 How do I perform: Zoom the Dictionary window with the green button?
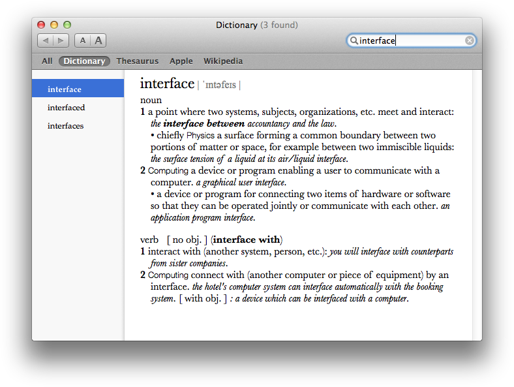click(67, 25)
